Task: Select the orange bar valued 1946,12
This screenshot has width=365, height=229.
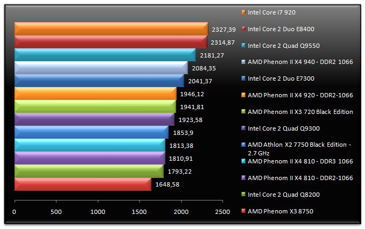Action: (96, 94)
